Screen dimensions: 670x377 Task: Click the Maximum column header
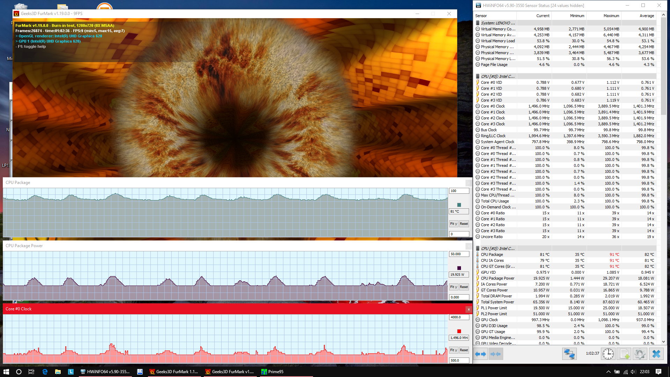[611, 16]
